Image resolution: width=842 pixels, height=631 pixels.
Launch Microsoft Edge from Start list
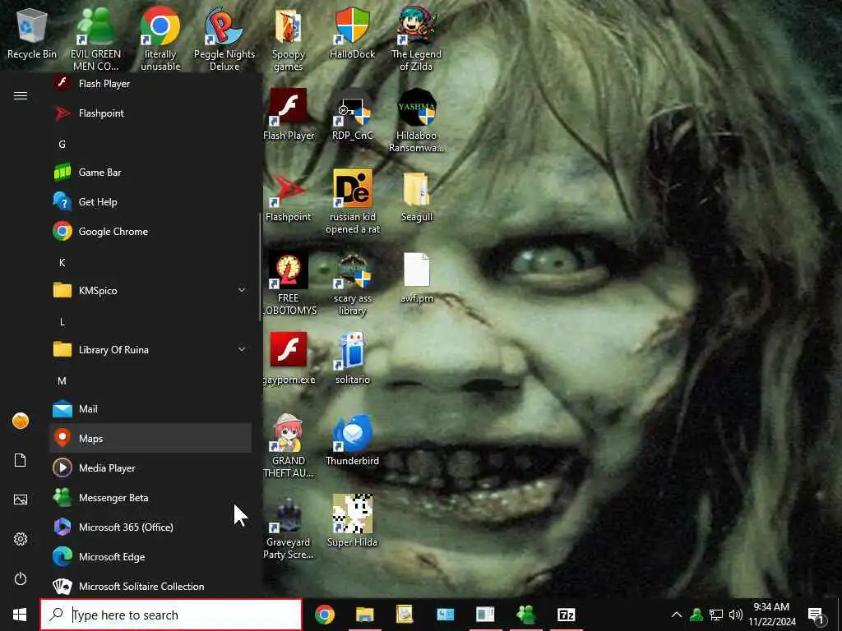pyautogui.click(x=150, y=556)
